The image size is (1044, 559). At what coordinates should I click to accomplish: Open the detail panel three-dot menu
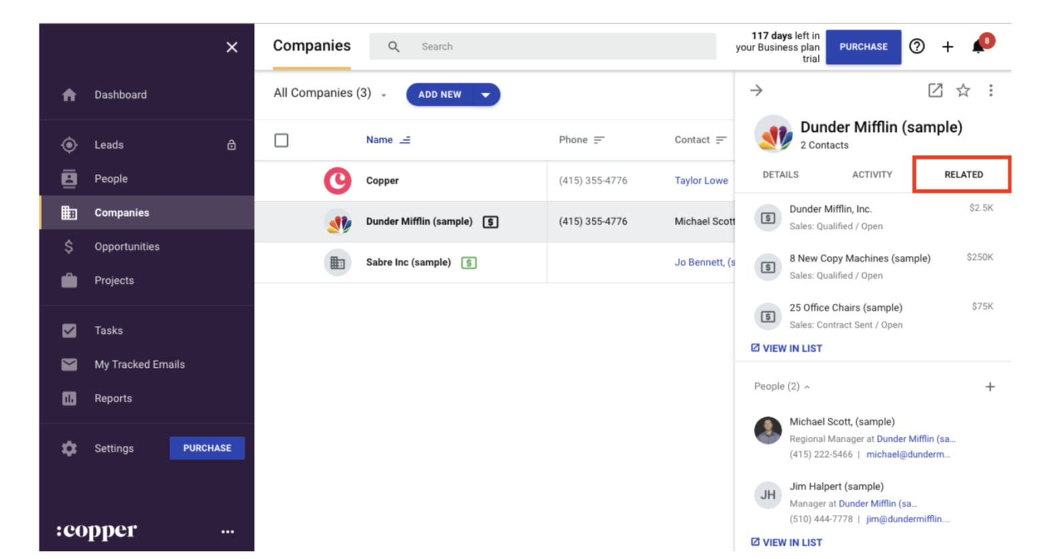tap(991, 90)
